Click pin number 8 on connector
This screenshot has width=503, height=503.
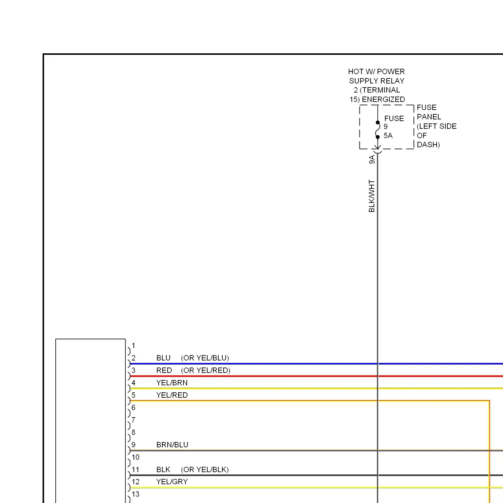pos(133,433)
